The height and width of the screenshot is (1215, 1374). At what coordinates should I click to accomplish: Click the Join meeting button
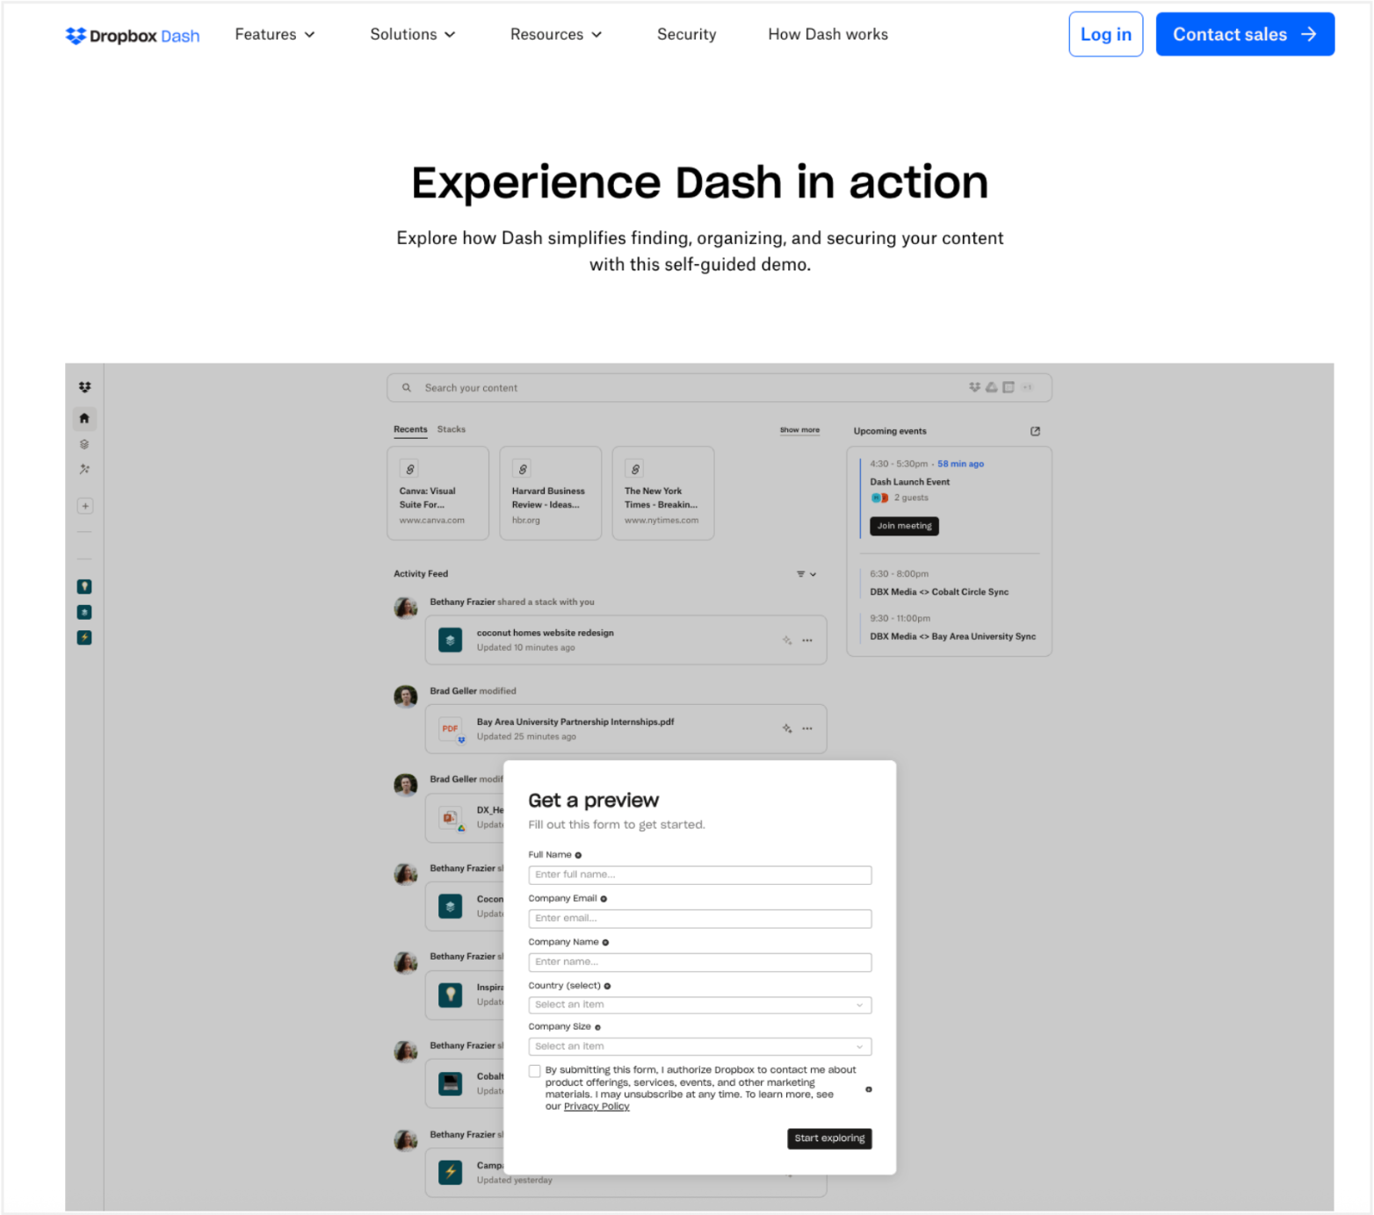pyautogui.click(x=904, y=526)
